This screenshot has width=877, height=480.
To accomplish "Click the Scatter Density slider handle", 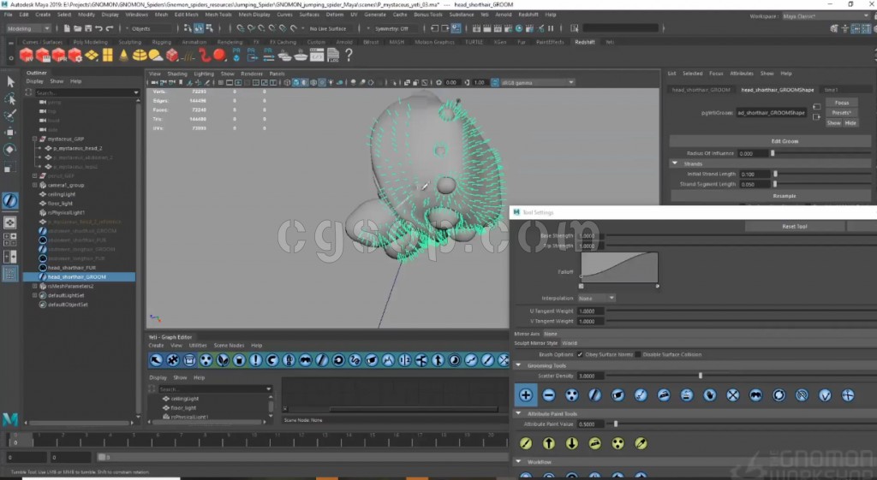I will pos(701,376).
